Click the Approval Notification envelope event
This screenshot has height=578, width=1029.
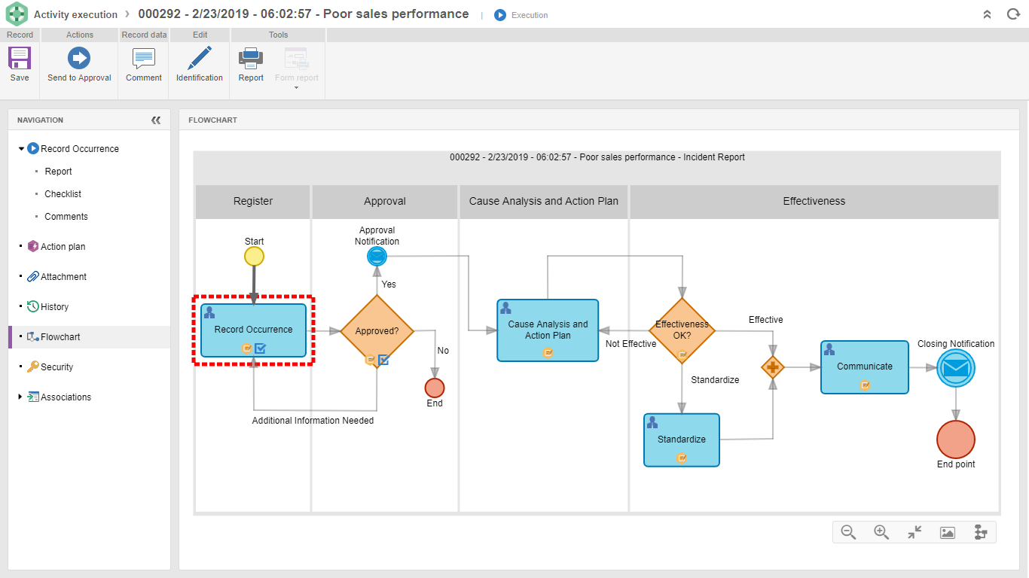(x=377, y=257)
